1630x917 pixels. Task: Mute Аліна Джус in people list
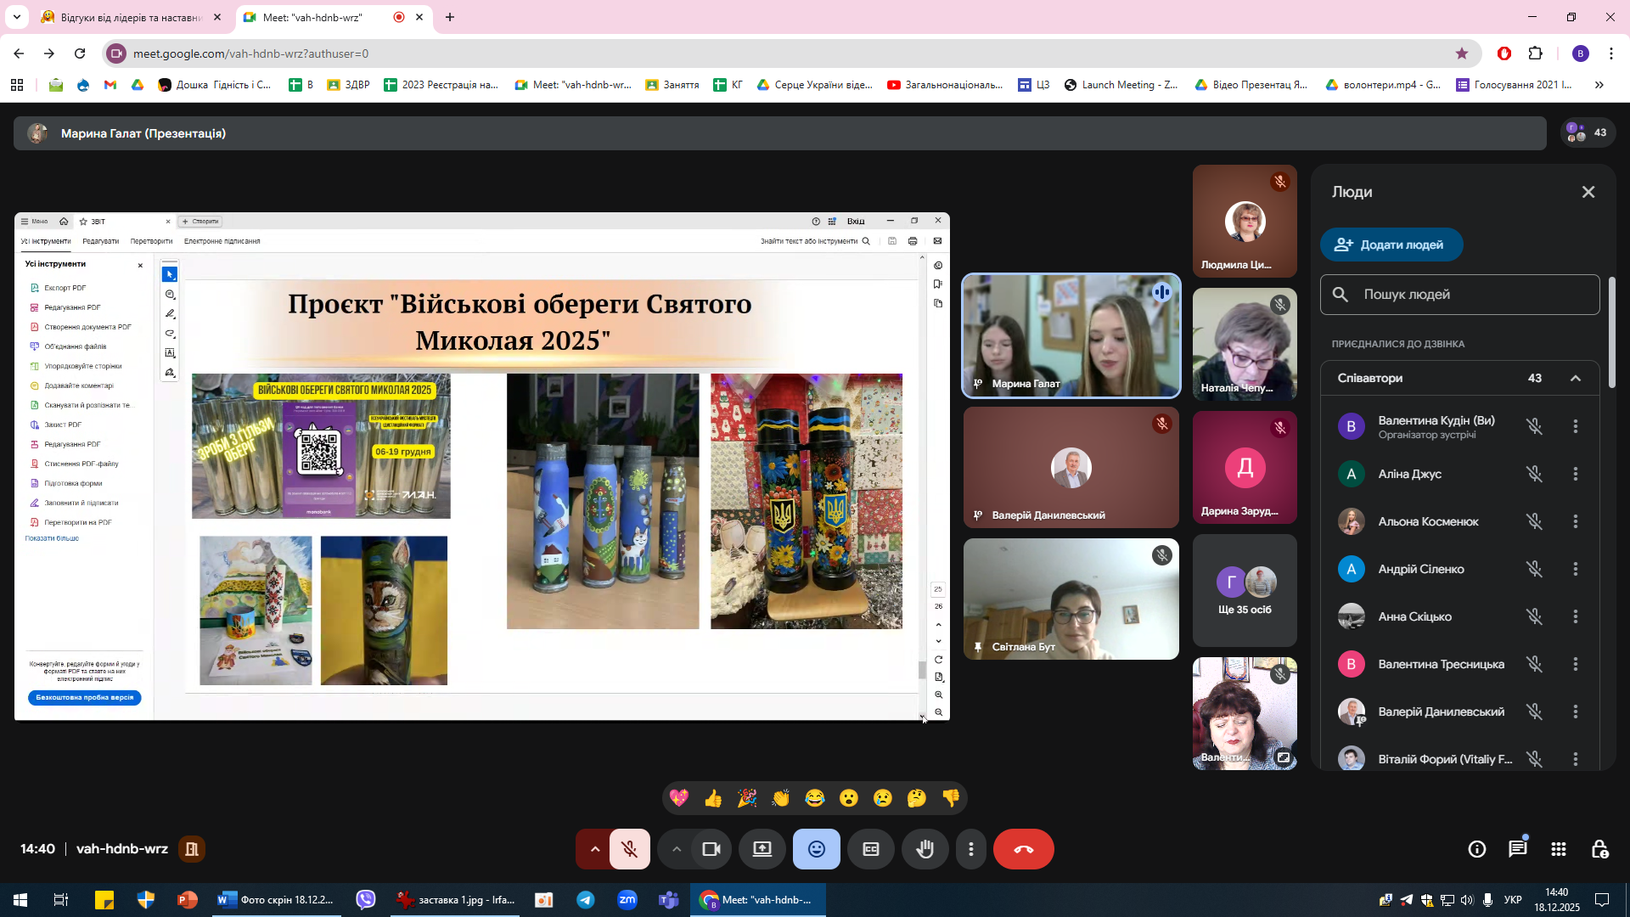click(1534, 474)
